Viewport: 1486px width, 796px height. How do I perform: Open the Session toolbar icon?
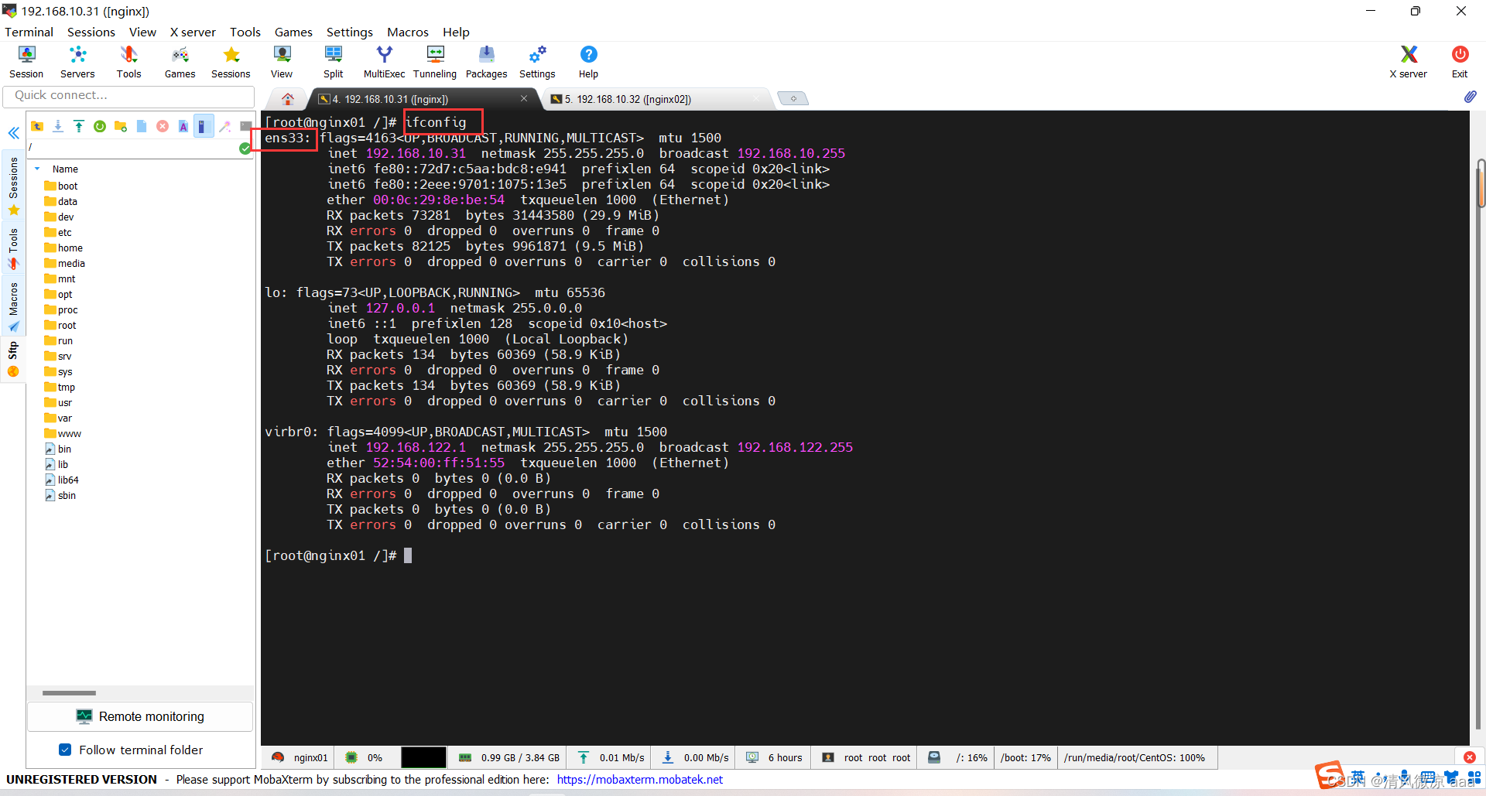[x=26, y=62]
